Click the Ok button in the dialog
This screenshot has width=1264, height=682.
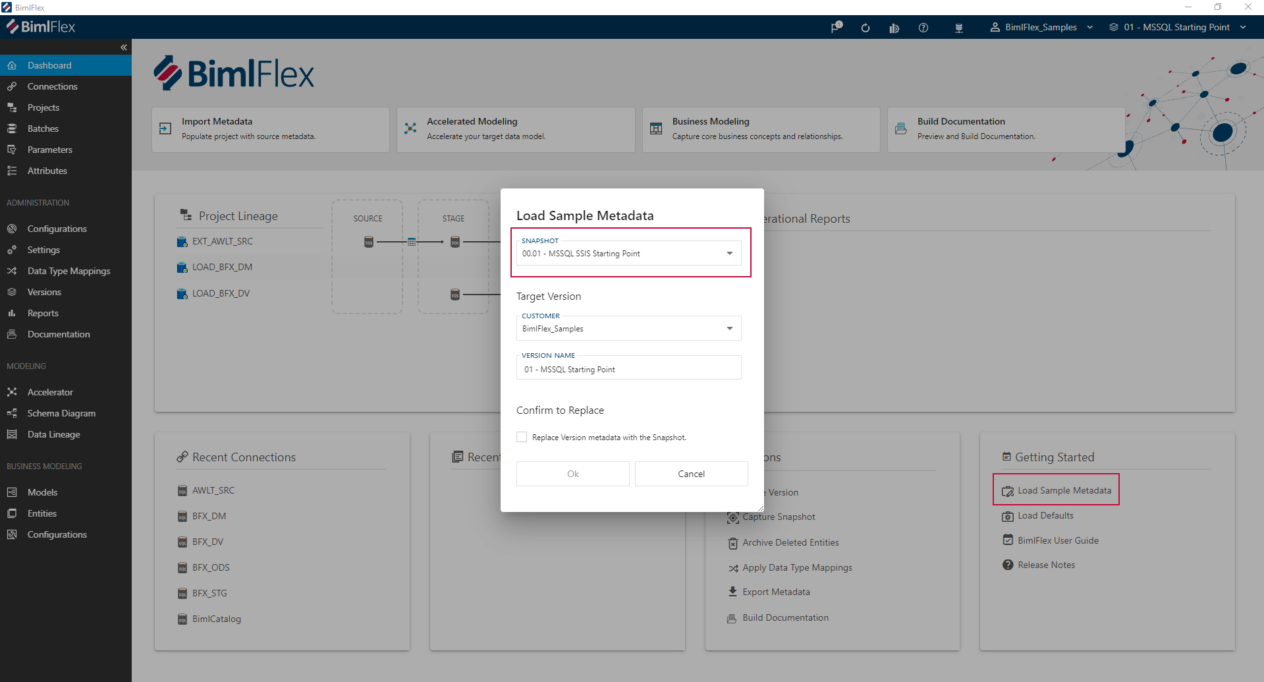tap(572, 473)
